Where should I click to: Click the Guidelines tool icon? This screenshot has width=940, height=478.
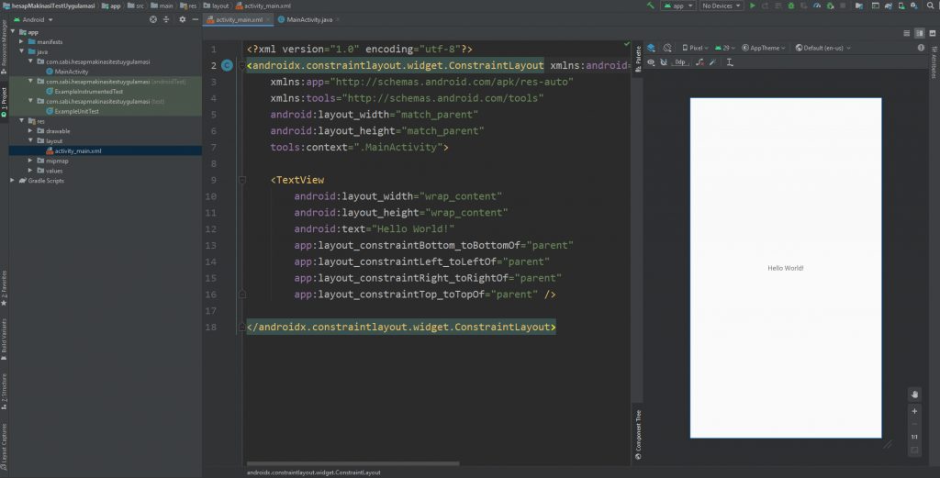pyautogui.click(x=730, y=62)
